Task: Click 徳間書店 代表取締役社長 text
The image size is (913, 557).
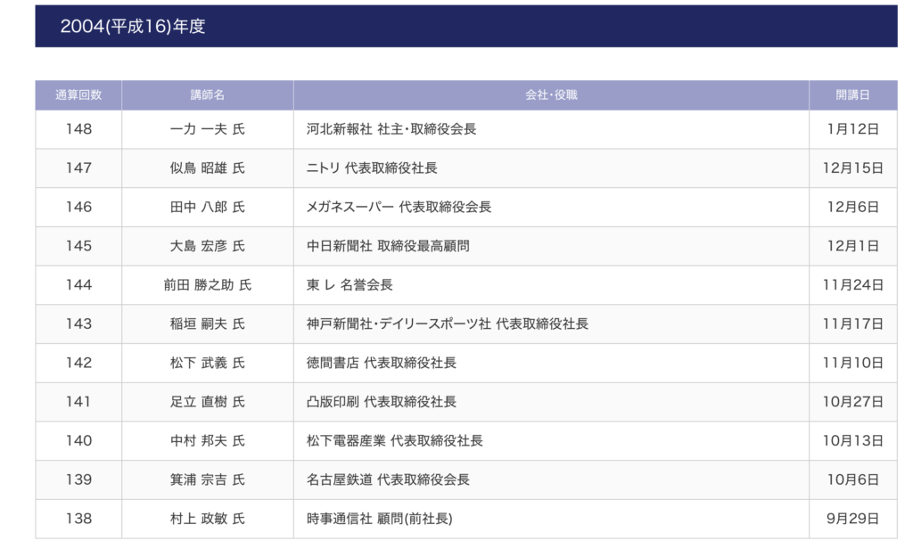Action: pos(382,364)
